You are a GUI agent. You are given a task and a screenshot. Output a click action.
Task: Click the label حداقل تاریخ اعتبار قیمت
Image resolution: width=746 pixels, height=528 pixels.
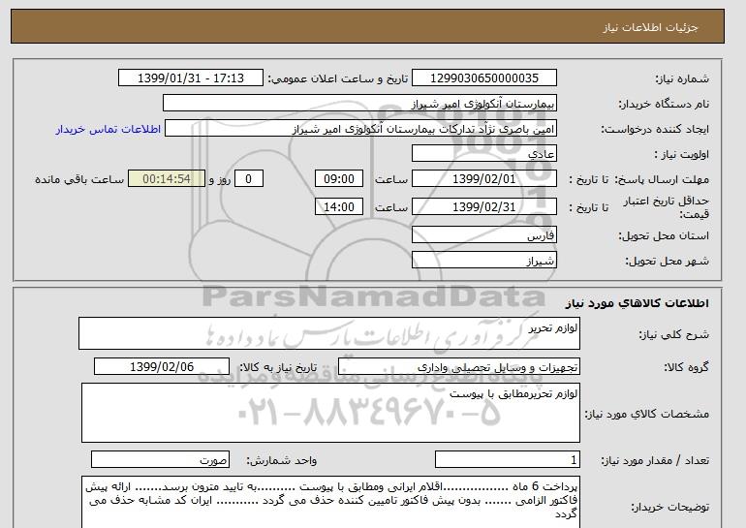(667, 207)
